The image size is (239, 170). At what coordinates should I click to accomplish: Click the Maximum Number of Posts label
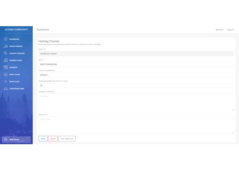click(x=53, y=81)
